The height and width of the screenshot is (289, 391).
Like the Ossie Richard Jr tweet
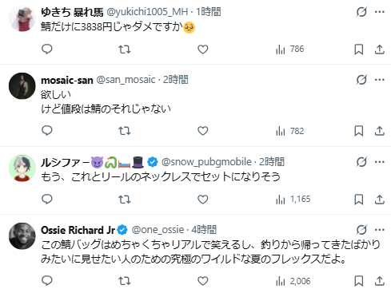203,281
